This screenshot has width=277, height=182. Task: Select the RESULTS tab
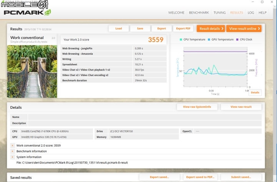point(237,13)
